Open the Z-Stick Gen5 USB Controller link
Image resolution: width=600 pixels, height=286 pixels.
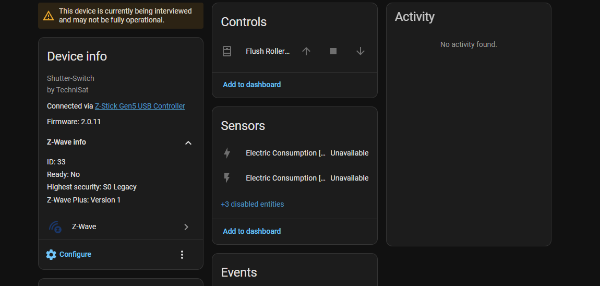click(x=140, y=106)
